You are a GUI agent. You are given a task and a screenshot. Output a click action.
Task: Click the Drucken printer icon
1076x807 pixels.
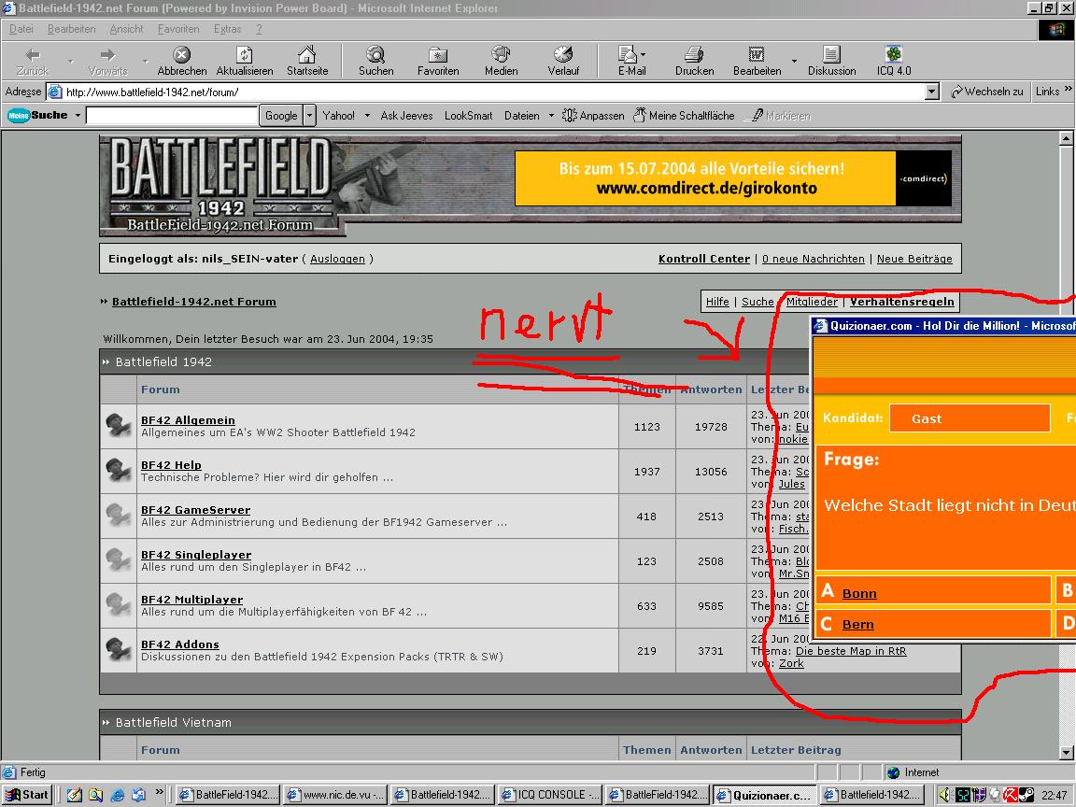click(x=694, y=55)
